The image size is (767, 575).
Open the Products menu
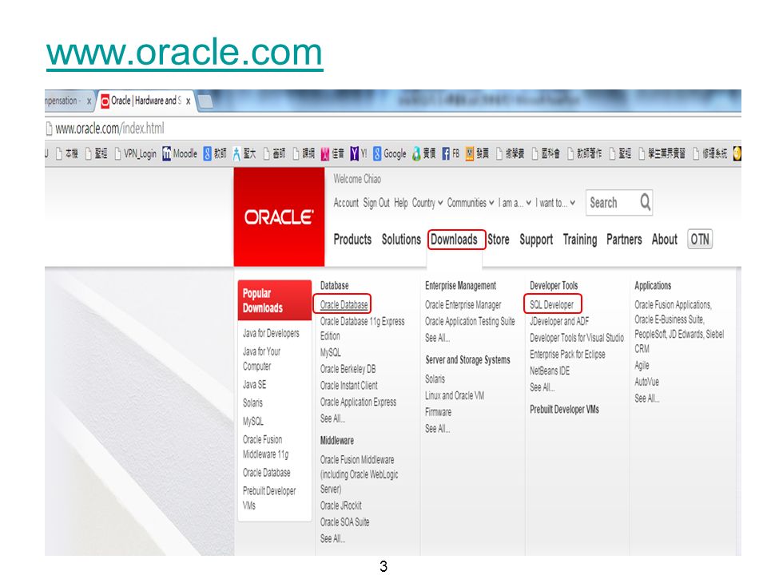tap(352, 240)
